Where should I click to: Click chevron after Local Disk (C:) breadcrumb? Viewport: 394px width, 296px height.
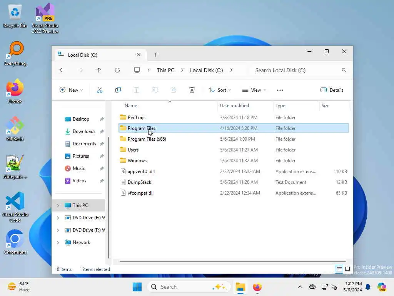coord(231,70)
